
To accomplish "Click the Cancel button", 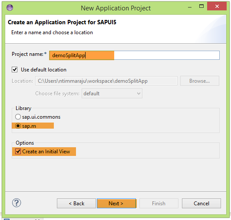I will point(201,204).
